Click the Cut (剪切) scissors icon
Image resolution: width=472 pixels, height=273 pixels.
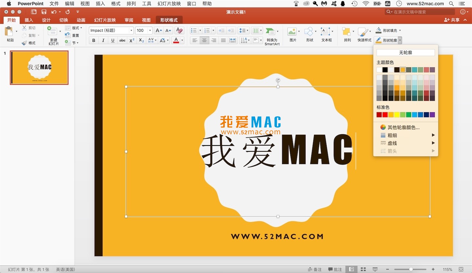click(x=24, y=28)
